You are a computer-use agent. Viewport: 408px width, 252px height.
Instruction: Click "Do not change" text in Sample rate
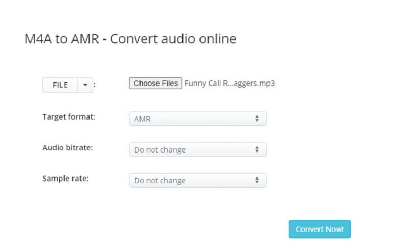(x=160, y=181)
